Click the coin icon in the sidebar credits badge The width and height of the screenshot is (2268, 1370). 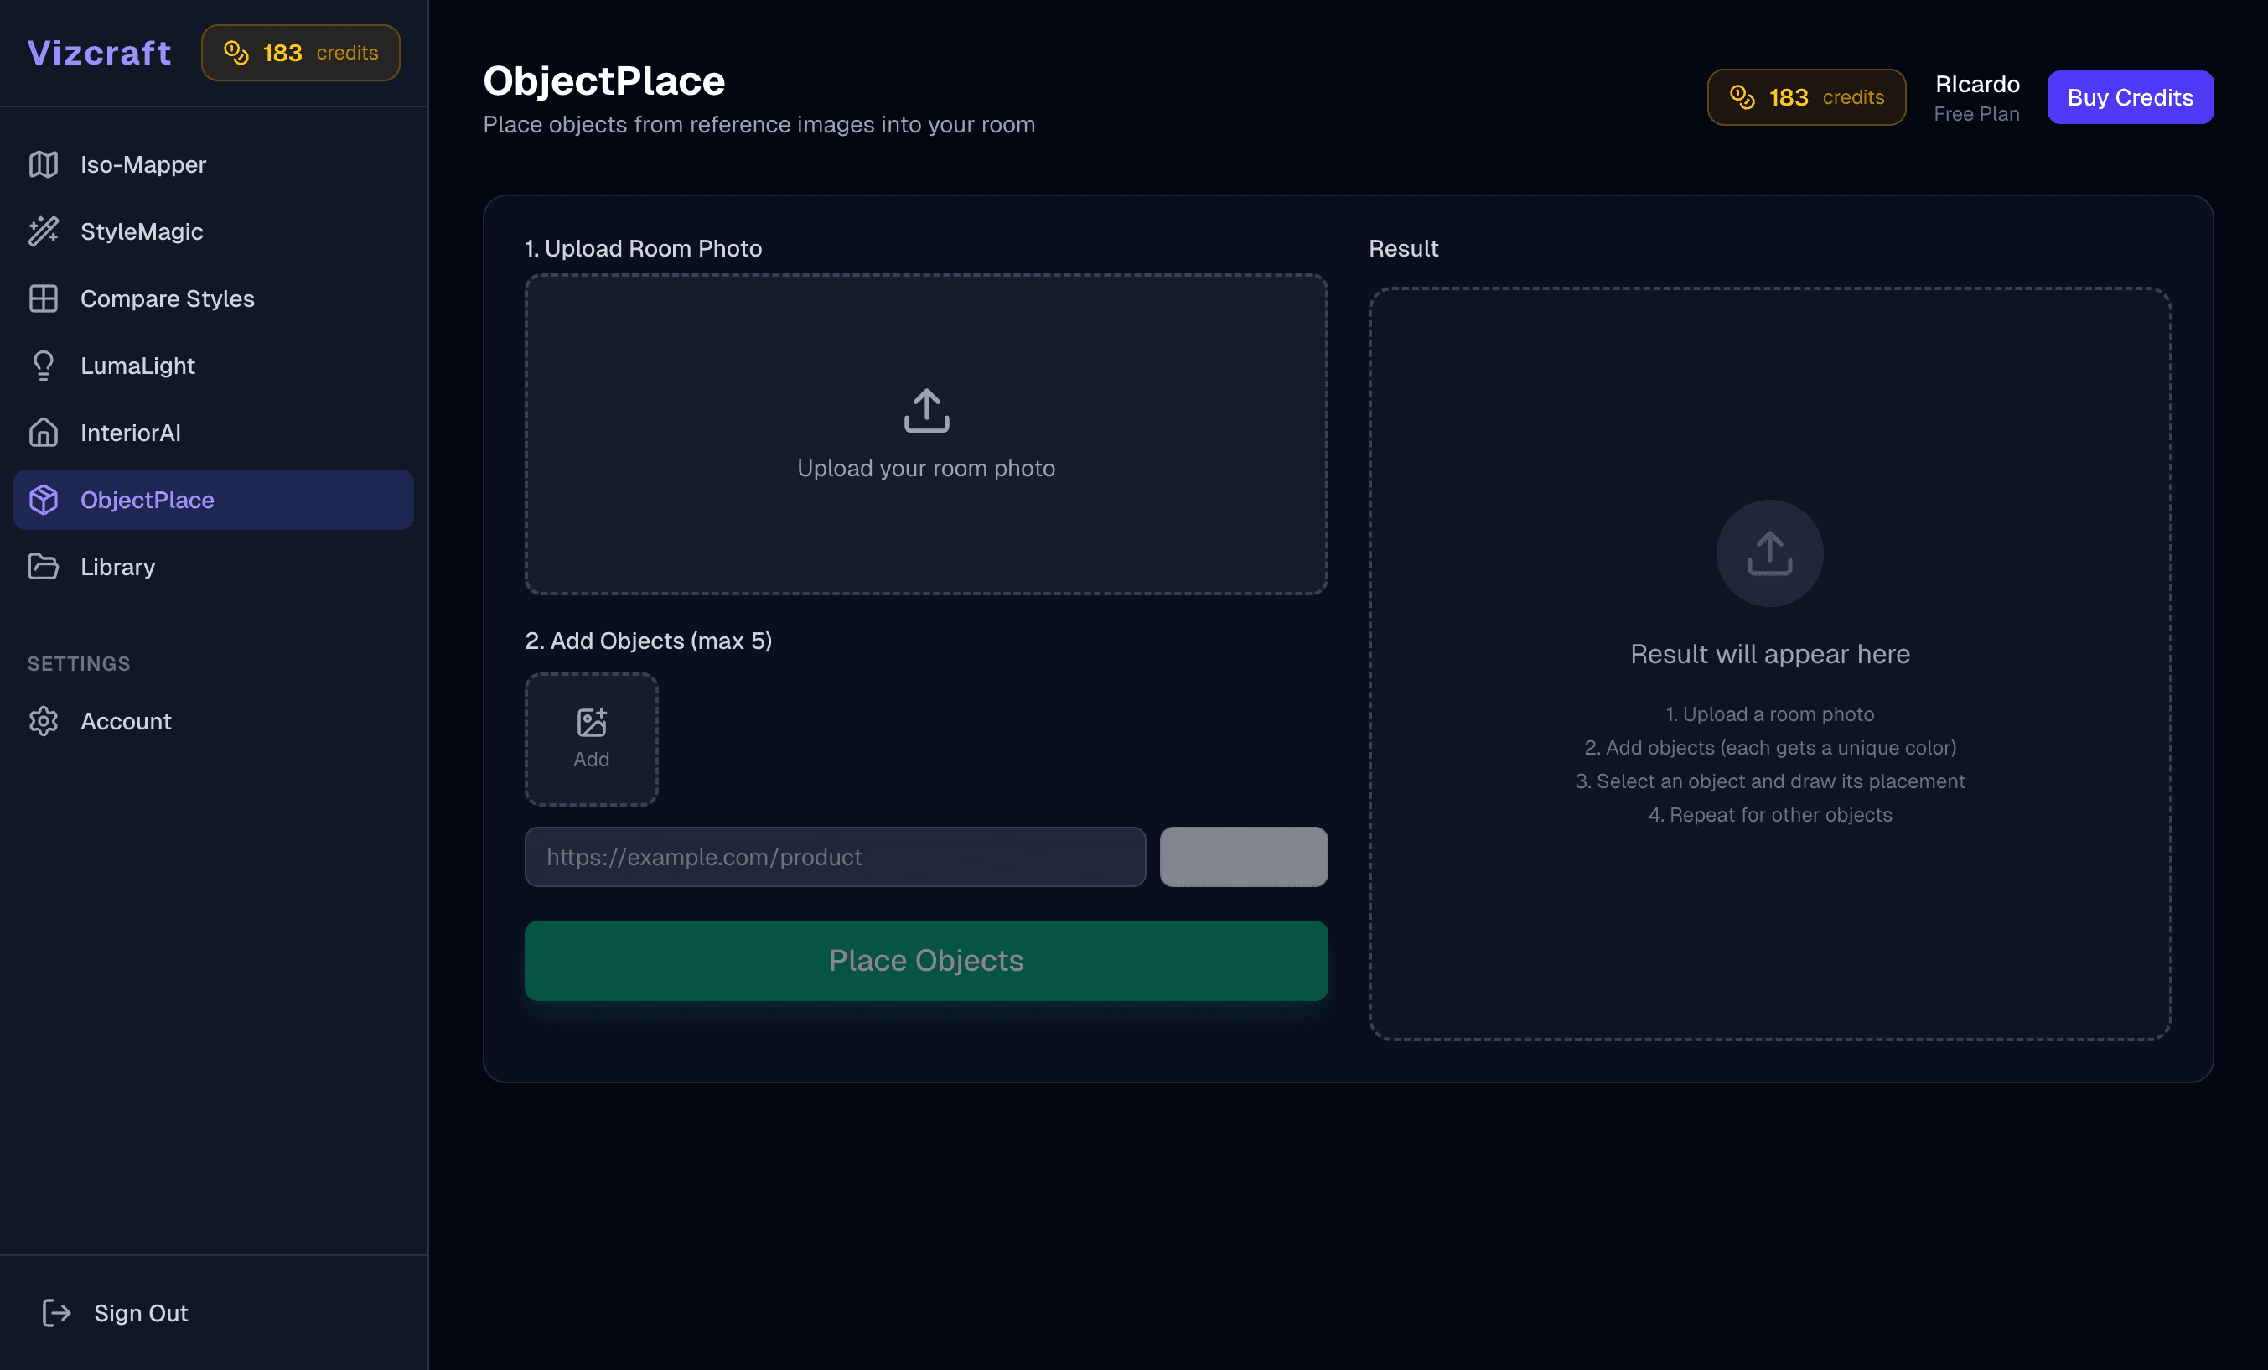click(x=237, y=53)
